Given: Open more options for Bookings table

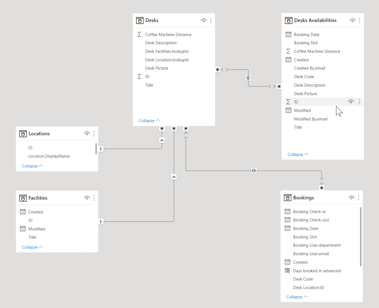Looking at the screenshot, I should tap(359, 198).
